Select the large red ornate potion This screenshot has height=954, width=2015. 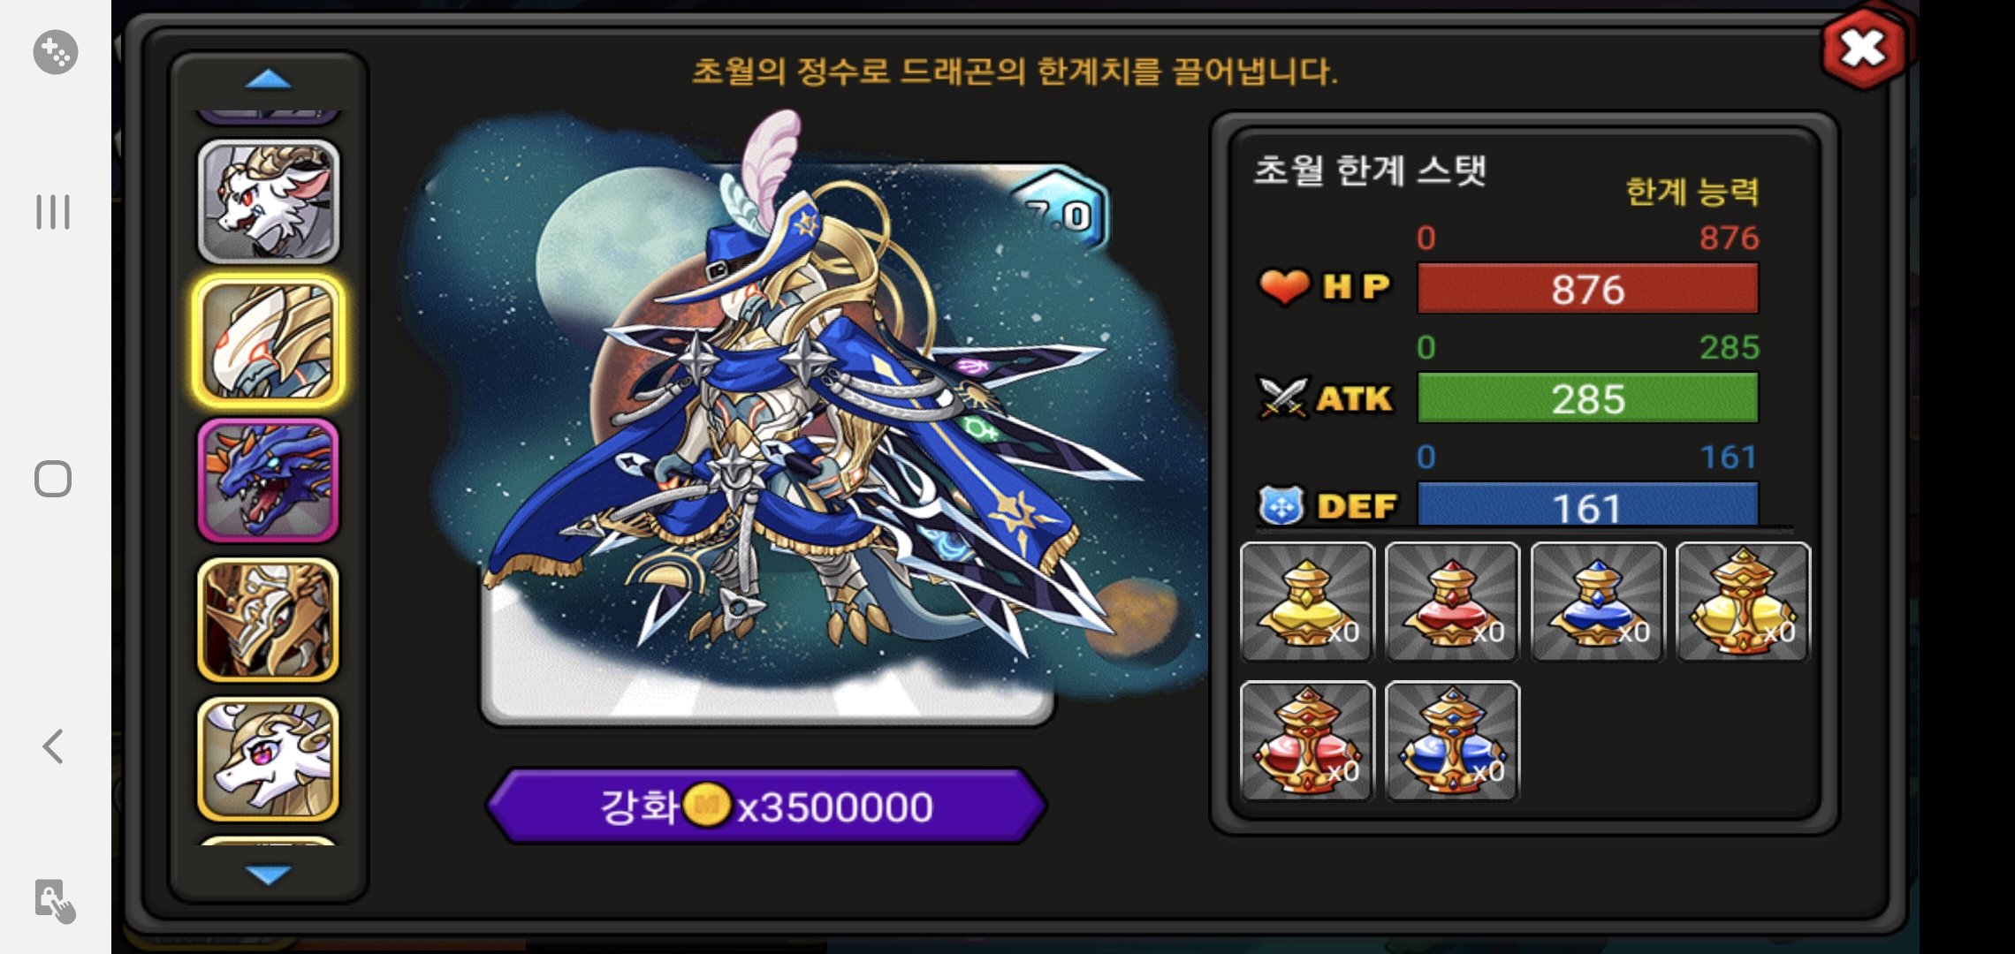point(1308,741)
